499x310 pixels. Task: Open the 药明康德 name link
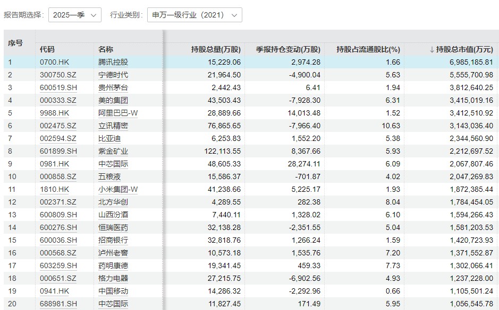tap(113, 265)
